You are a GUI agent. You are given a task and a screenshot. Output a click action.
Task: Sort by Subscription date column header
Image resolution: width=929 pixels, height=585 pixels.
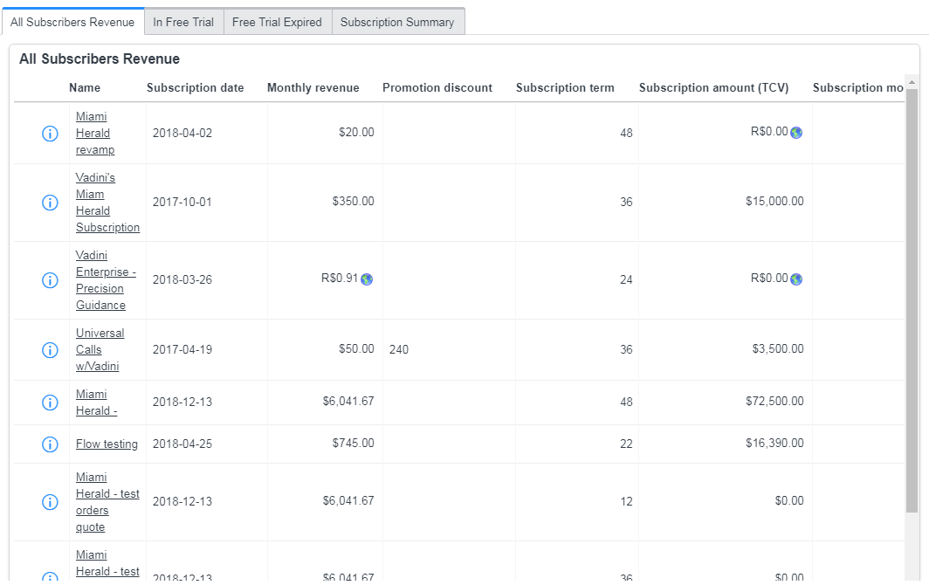[195, 87]
